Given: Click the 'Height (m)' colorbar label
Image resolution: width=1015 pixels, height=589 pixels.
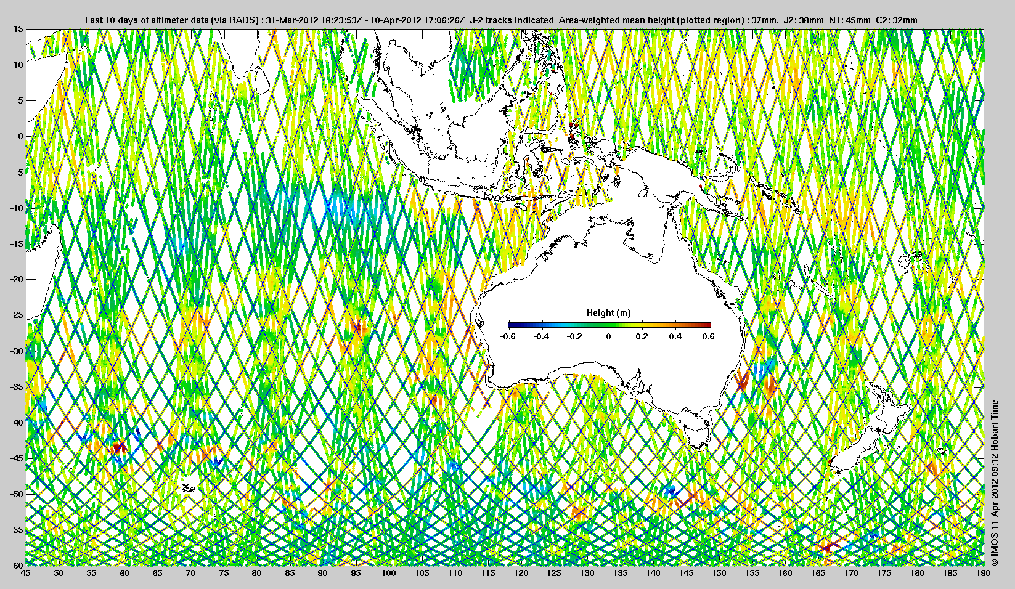Looking at the screenshot, I should [x=608, y=313].
